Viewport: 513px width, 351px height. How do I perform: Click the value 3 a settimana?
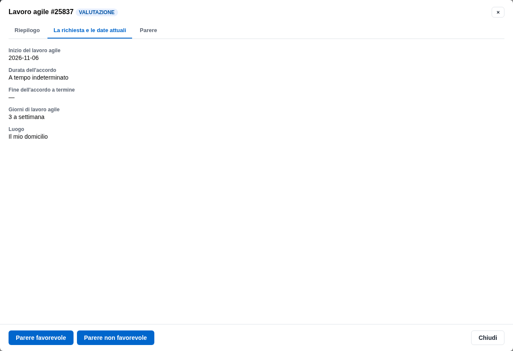coord(27,117)
